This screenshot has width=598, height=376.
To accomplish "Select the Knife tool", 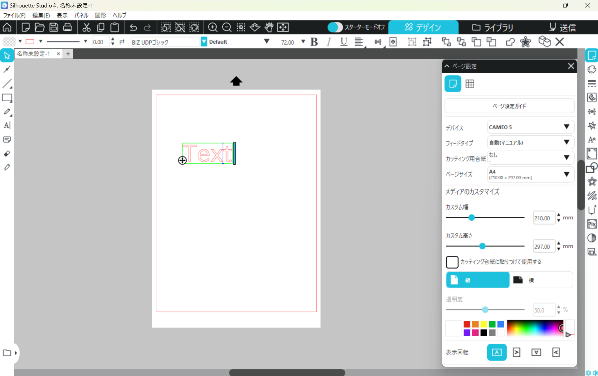I will click(x=7, y=167).
